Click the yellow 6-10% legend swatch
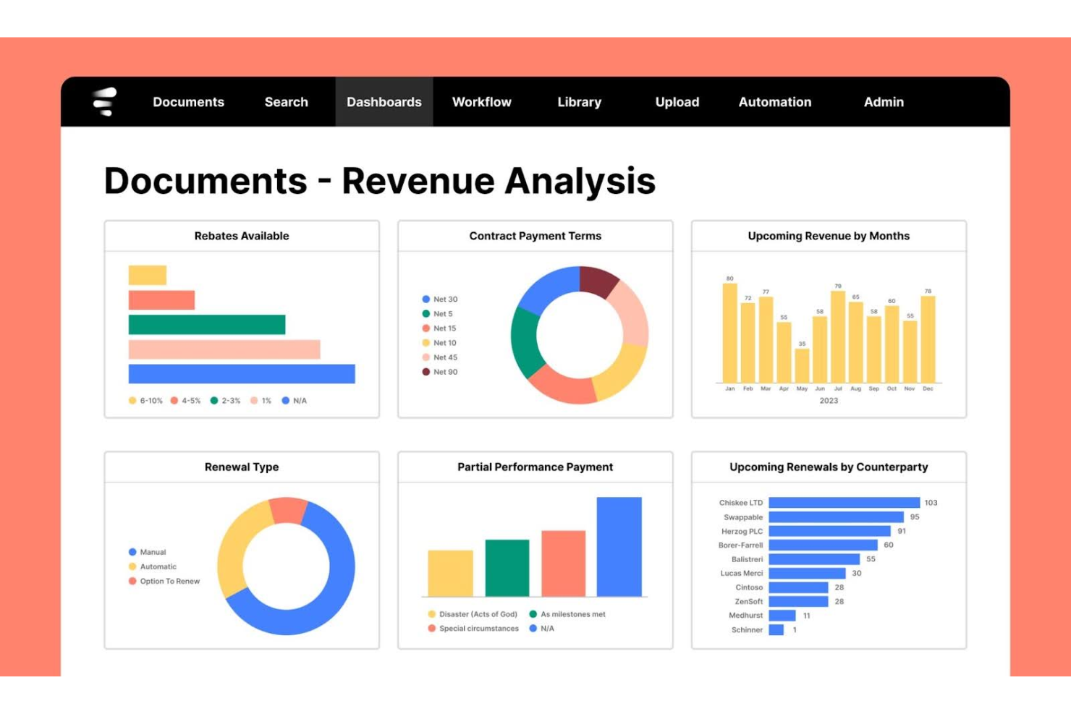Image resolution: width=1071 pixels, height=714 pixels. [x=132, y=399]
